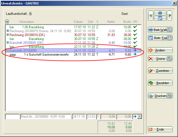Viewport: 178px width, 137px height.
Task: Click the time field 12:03
Action: [x=91, y=117]
